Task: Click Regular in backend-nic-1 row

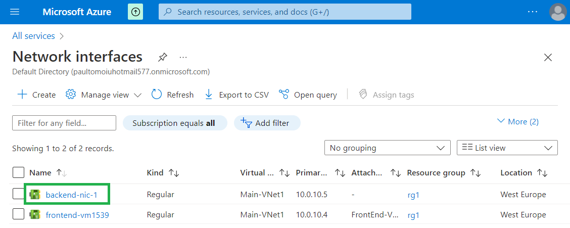Action: coord(160,195)
